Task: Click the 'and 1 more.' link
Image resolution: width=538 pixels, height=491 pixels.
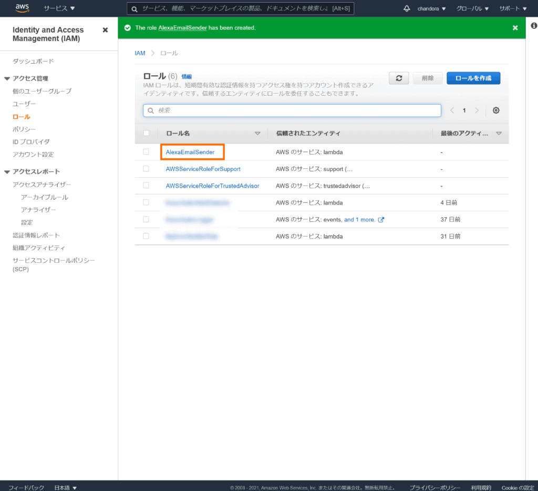Action: 359,220
